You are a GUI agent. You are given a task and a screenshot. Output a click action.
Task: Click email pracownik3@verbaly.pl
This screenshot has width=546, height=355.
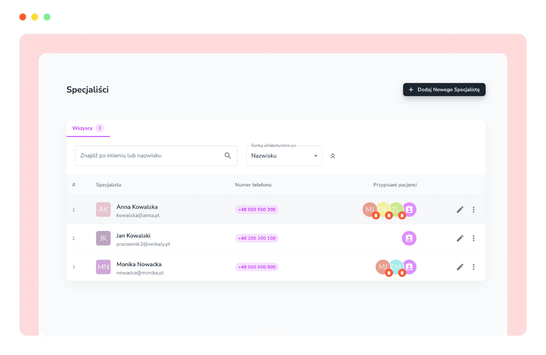coord(143,244)
